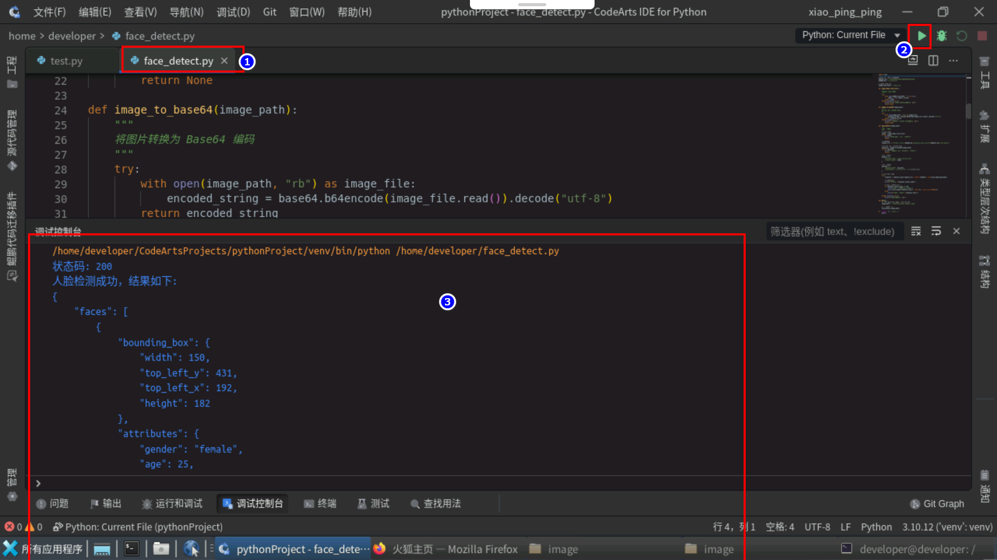
Task: Open the Git Graph view
Action: [x=937, y=503]
